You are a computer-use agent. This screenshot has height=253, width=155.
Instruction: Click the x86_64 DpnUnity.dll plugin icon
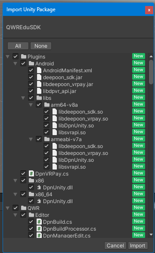(39, 201)
